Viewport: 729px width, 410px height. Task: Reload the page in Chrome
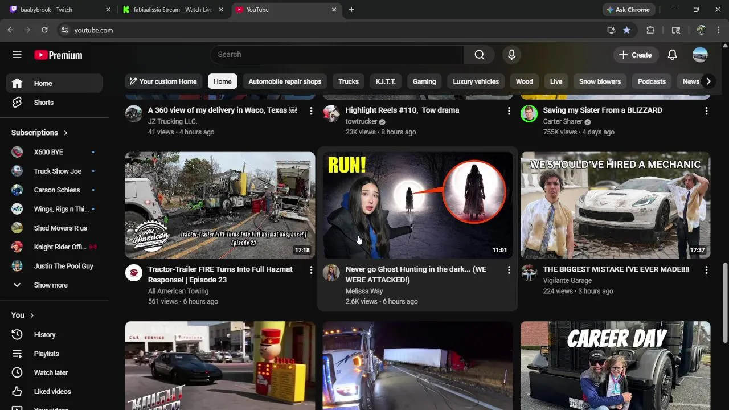(x=44, y=30)
